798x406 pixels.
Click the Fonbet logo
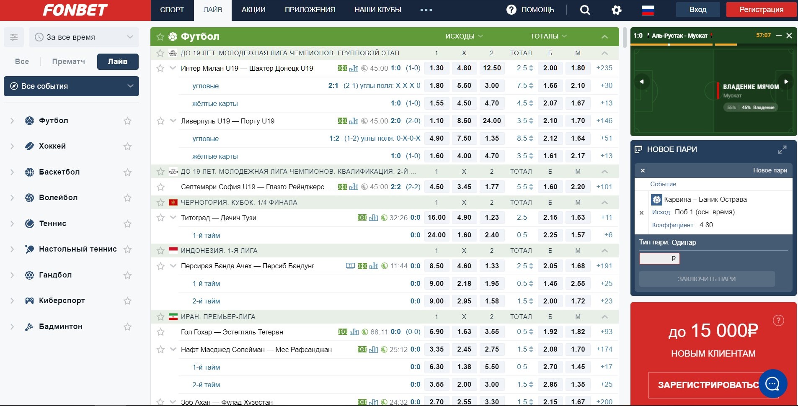[75, 10]
